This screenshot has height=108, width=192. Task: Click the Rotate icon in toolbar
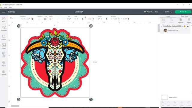99,19
